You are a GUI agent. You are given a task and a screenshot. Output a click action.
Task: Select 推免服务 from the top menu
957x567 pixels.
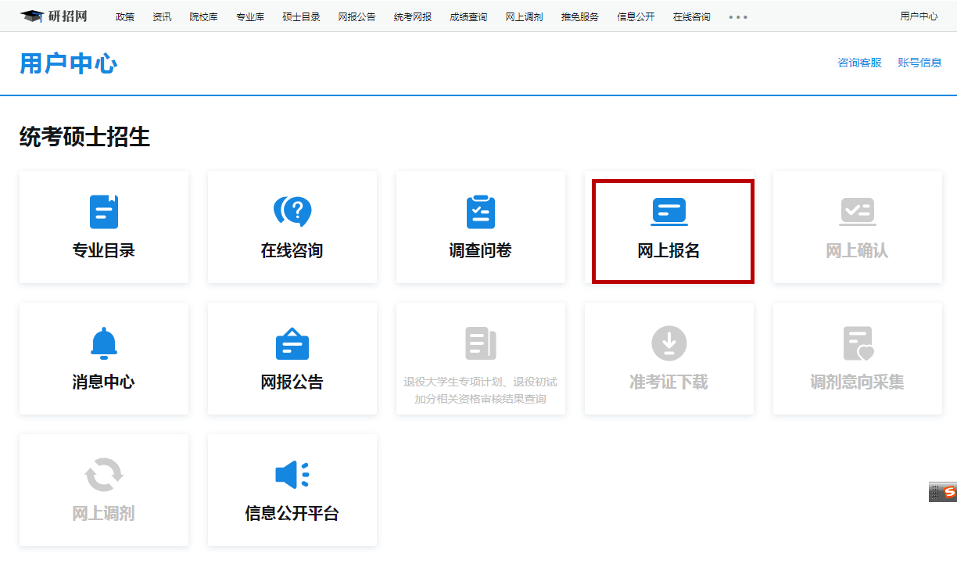(580, 17)
